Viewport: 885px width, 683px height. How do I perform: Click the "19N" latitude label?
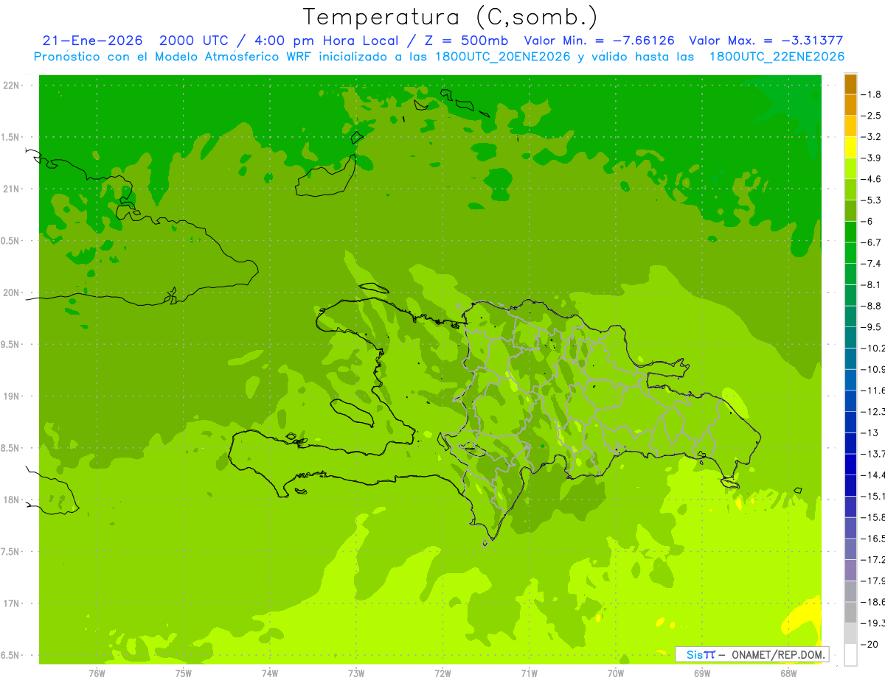pyautogui.click(x=13, y=396)
